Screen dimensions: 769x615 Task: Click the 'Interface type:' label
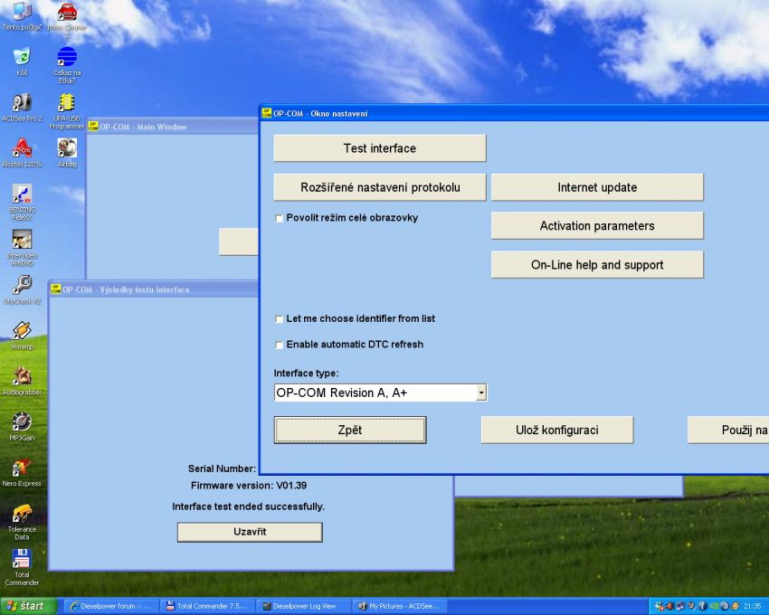pyautogui.click(x=306, y=374)
